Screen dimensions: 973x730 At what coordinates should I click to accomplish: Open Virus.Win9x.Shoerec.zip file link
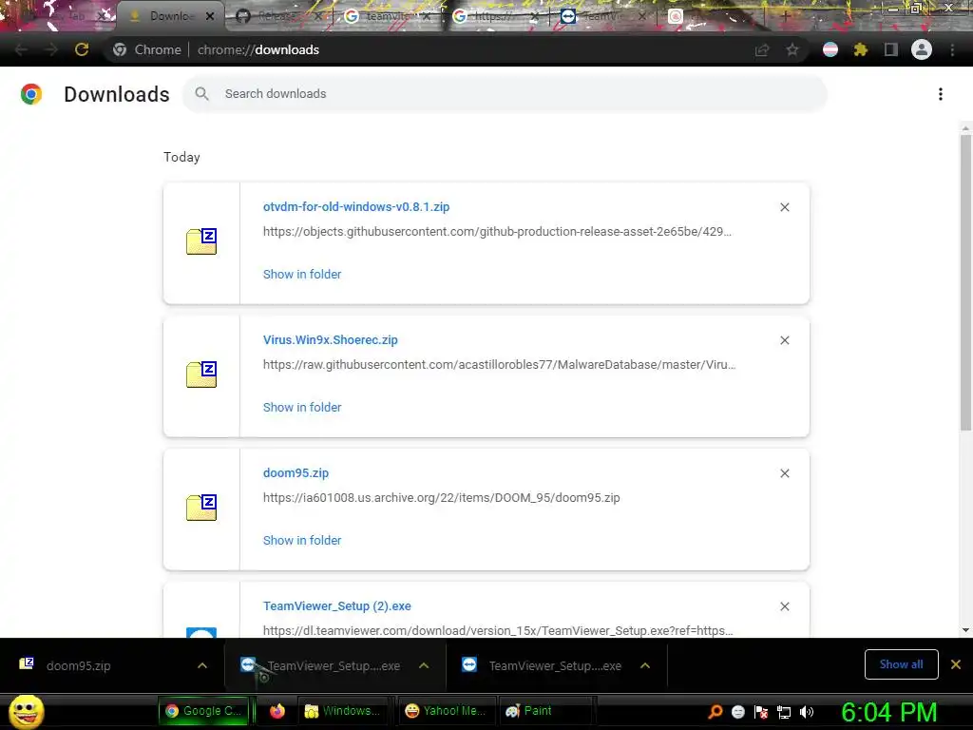point(330,339)
